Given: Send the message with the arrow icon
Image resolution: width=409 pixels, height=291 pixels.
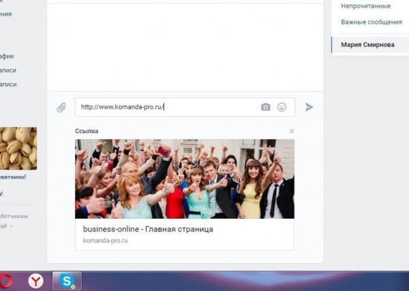Looking at the screenshot, I should point(309,107).
